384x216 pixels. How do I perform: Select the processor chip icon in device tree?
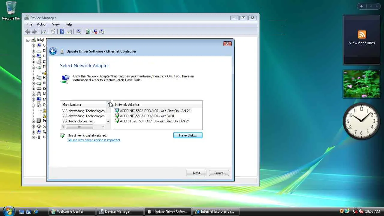tap(39, 121)
